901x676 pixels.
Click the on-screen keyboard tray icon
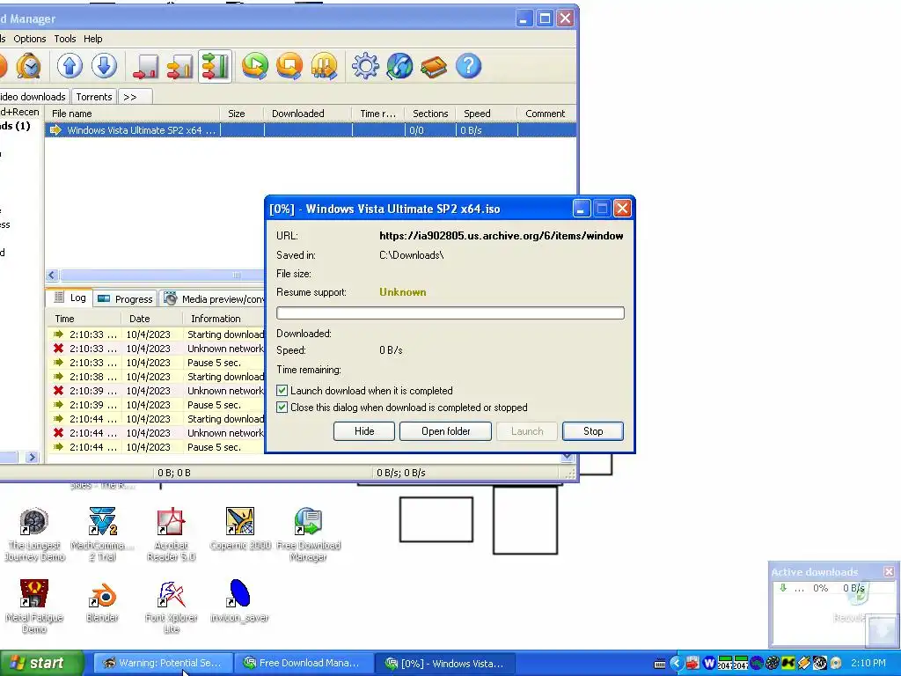tap(660, 664)
